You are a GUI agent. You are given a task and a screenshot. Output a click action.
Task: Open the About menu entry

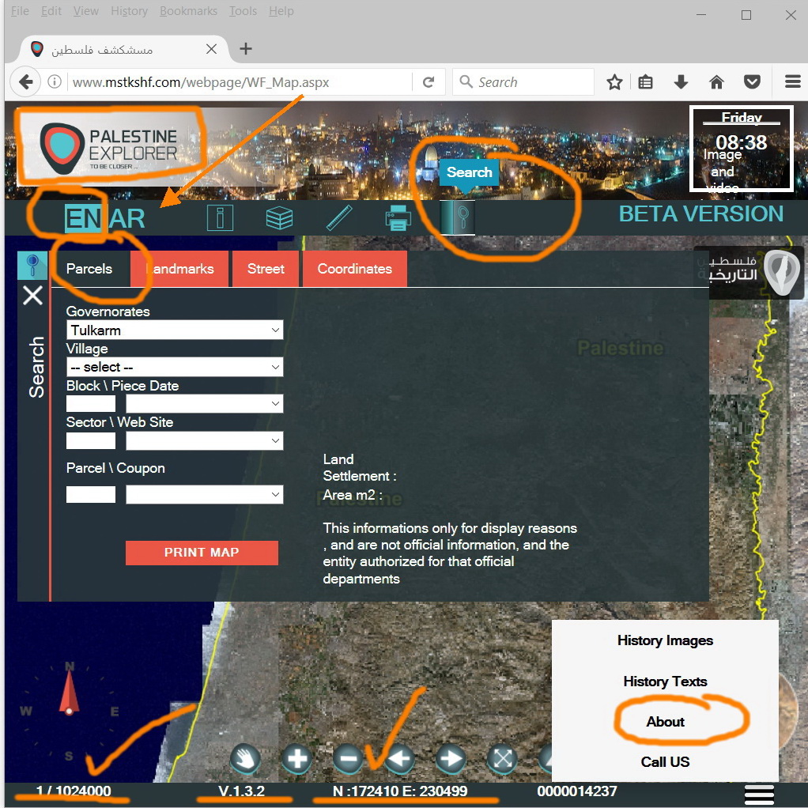[x=665, y=721]
